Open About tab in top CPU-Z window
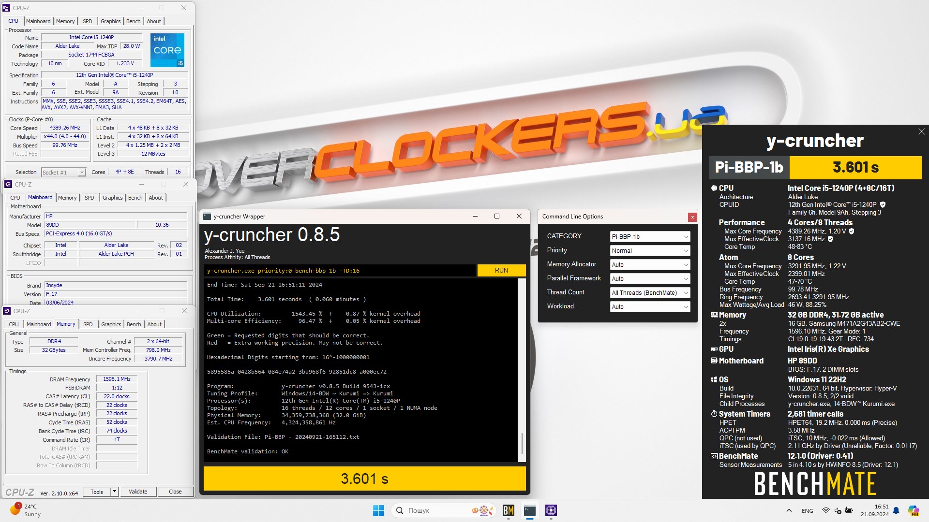The image size is (929, 522). point(154,21)
